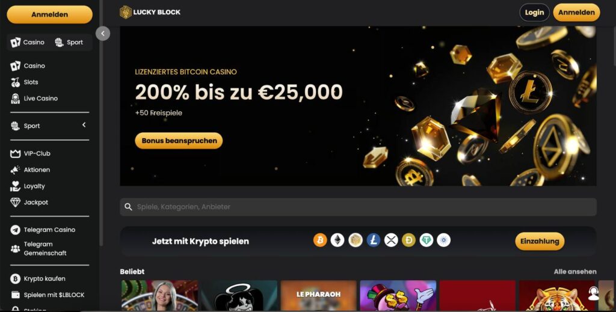This screenshot has width=616, height=312.
Task: Open VIP-Club via the crown icon
Action: (15, 153)
